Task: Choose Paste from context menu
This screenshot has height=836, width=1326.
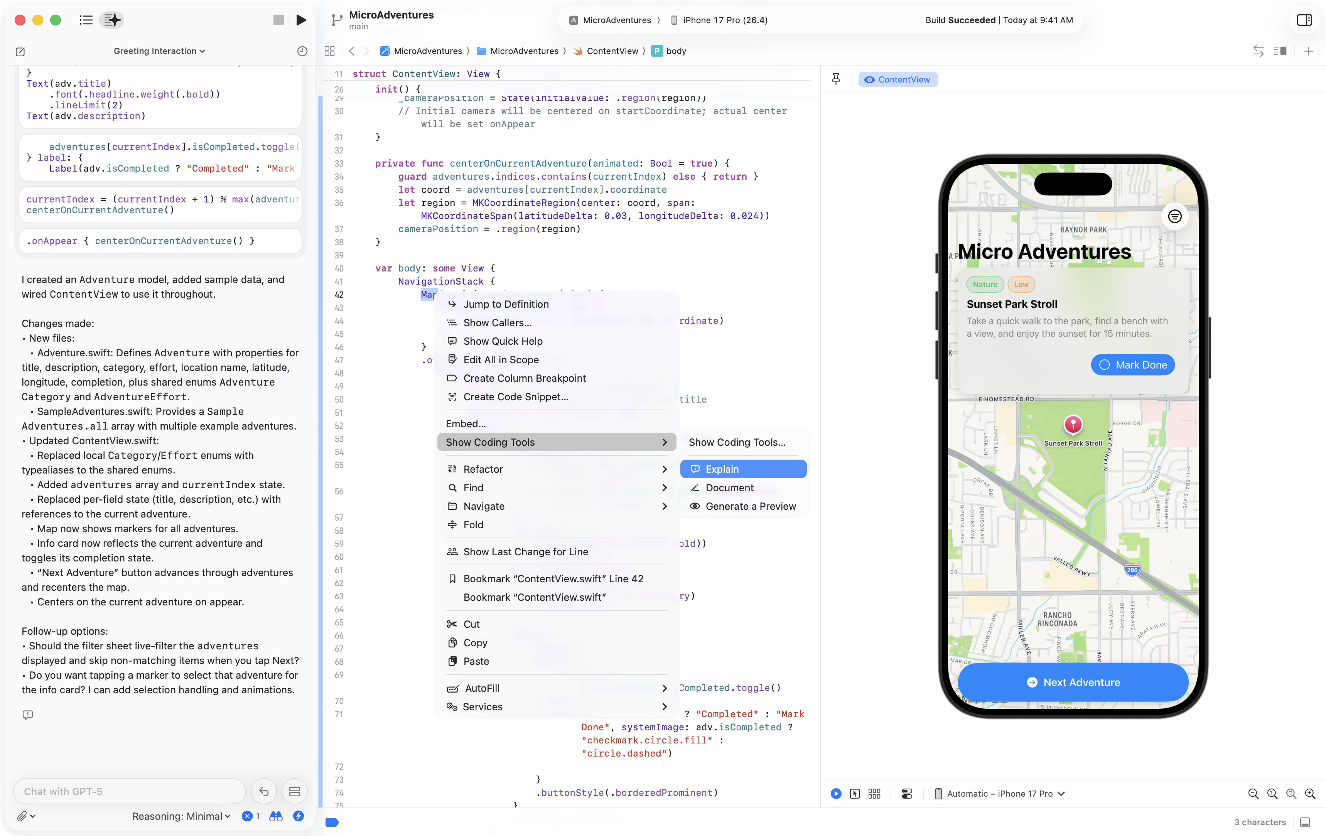Action: tap(556, 661)
